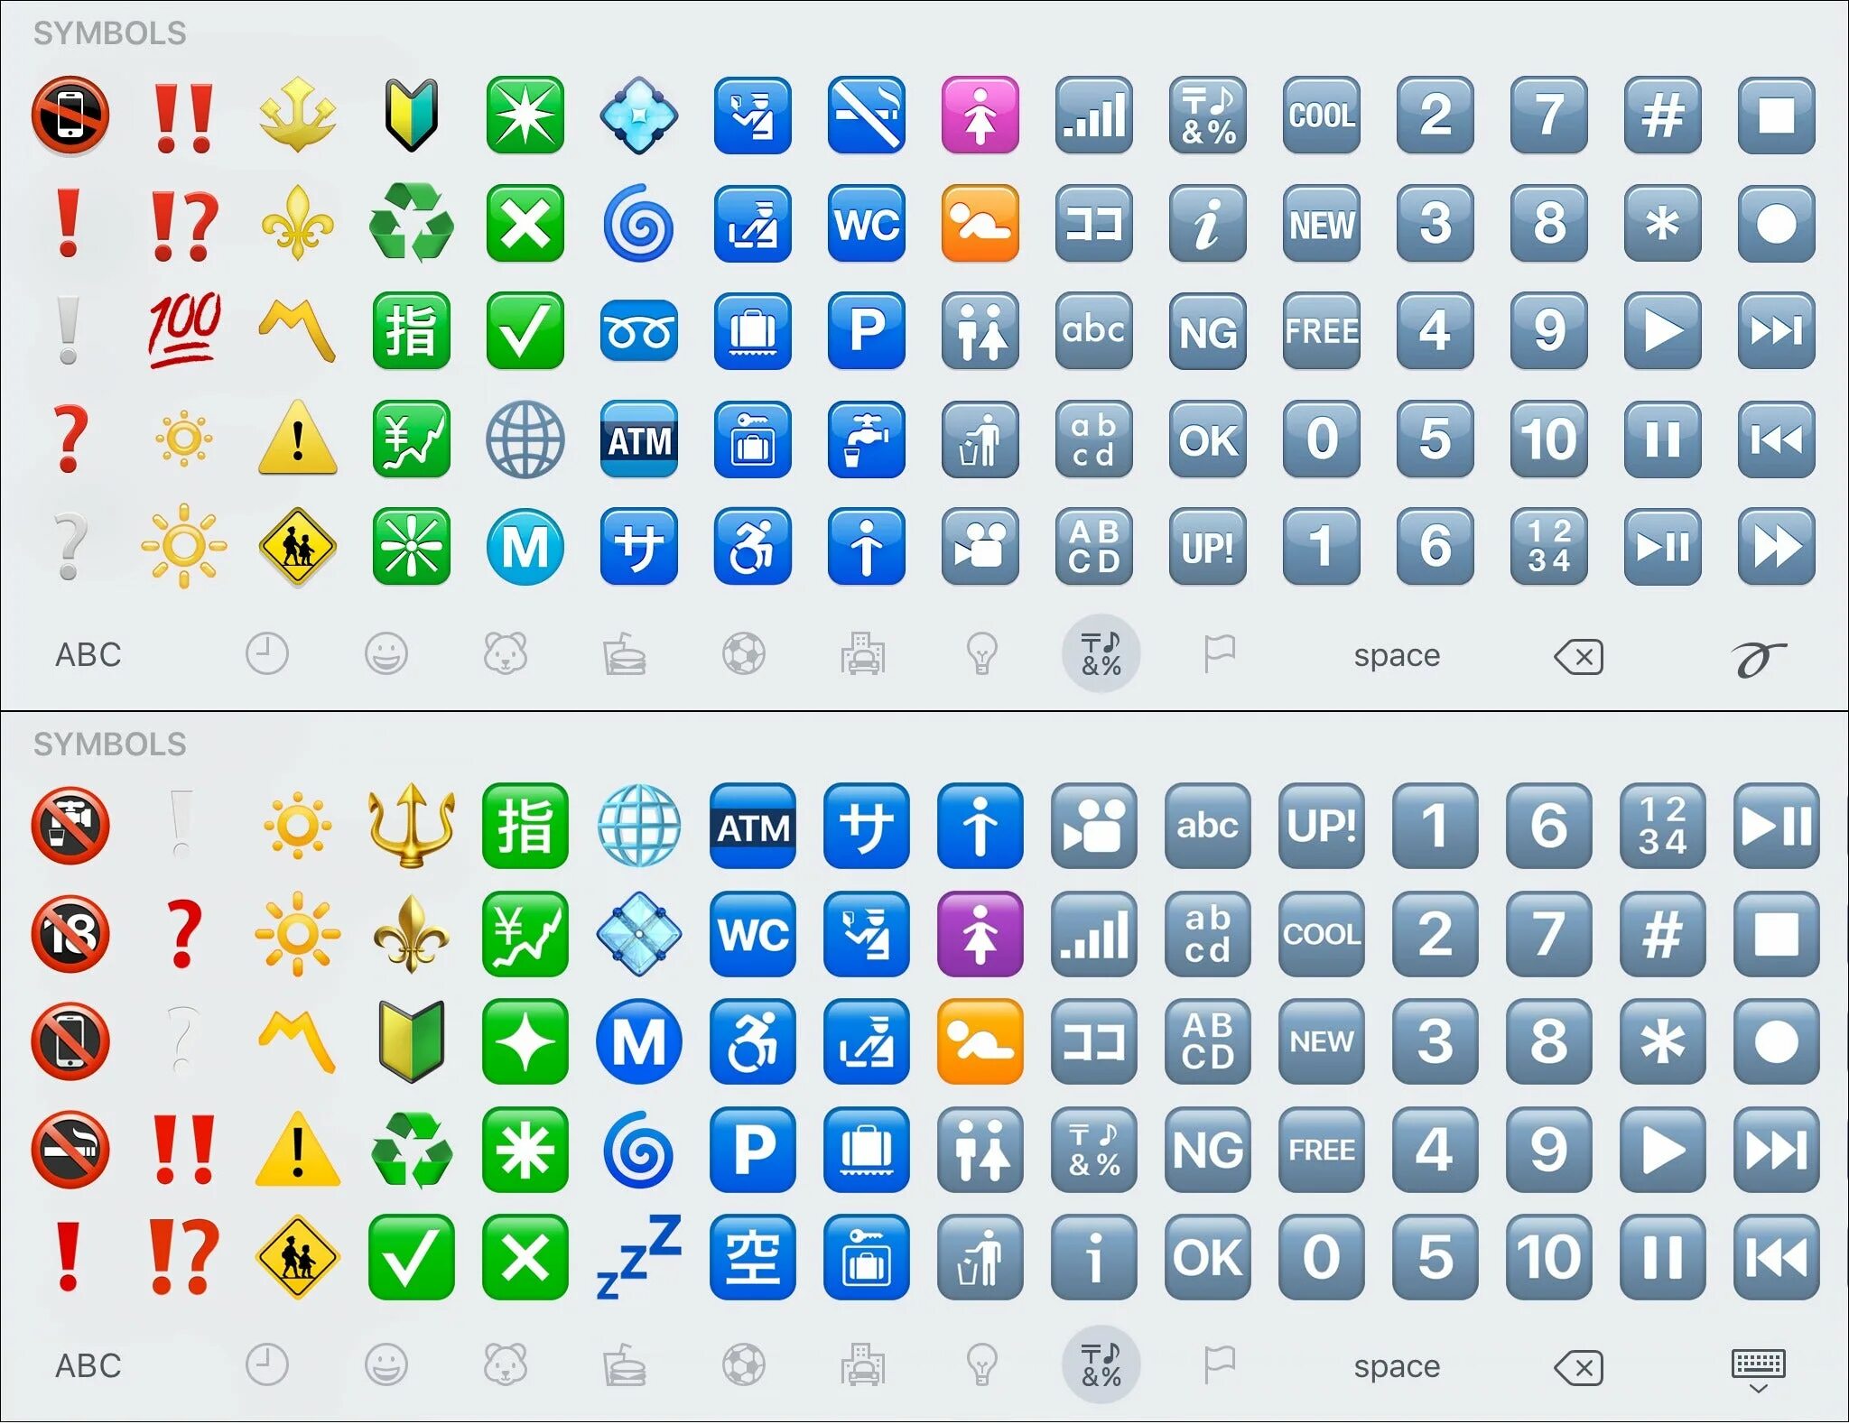This screenshot has width=1849, height=1424.
Task: Click the recycling symbol icon
Action: [x=404, y=225]
